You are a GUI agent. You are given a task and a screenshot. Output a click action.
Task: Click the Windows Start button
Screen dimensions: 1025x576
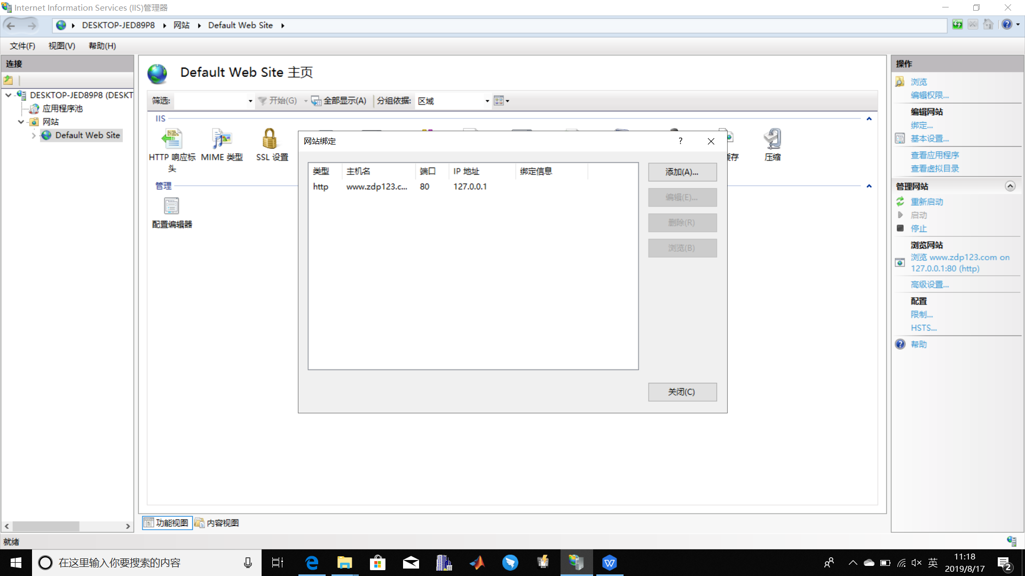point(16,563)
